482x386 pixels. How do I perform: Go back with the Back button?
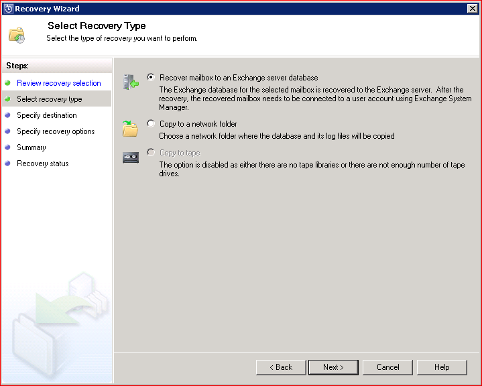281,367
